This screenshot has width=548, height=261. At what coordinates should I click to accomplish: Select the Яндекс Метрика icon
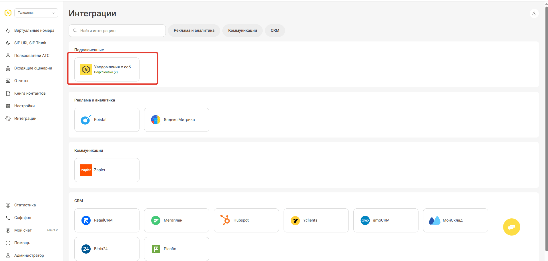pyautogui.click(x=156, y=120)
